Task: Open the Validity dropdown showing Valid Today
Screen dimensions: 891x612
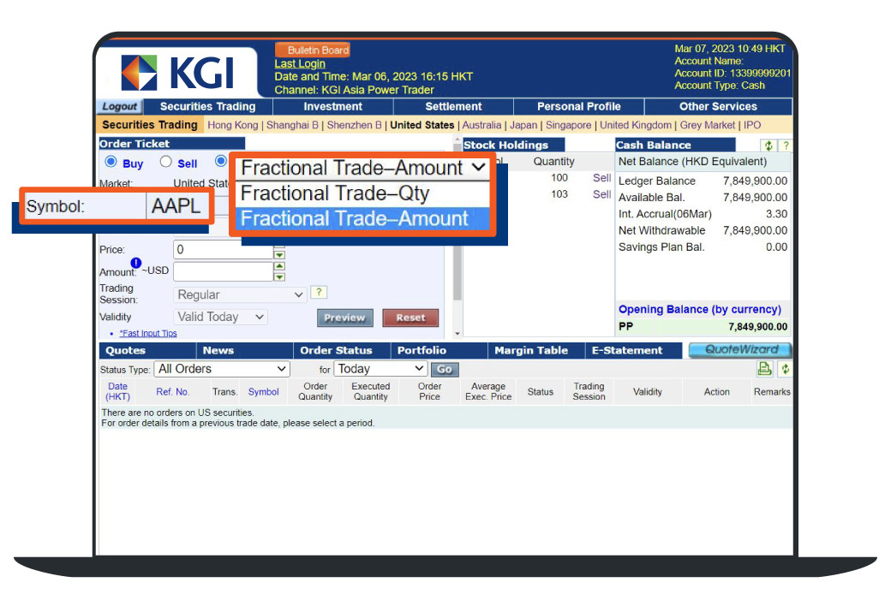Action: 222,317
